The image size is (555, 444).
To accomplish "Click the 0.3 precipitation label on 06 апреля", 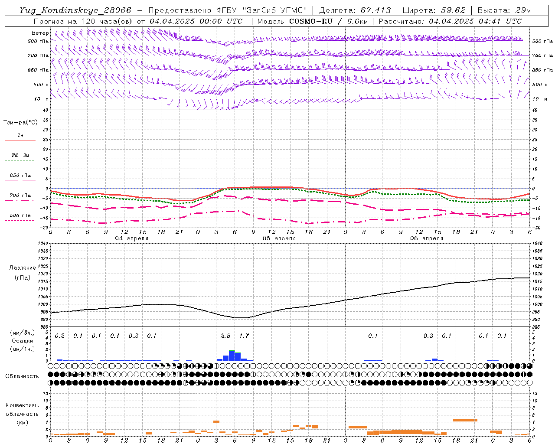I will pyautogui.click(x=428, y=336).
